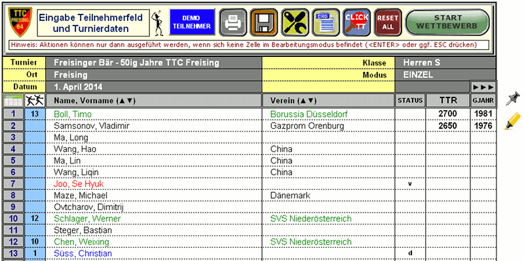This screenshot has height=261, width=524.
Task: Select the name Wang, Hao
Action: (75, 149)
